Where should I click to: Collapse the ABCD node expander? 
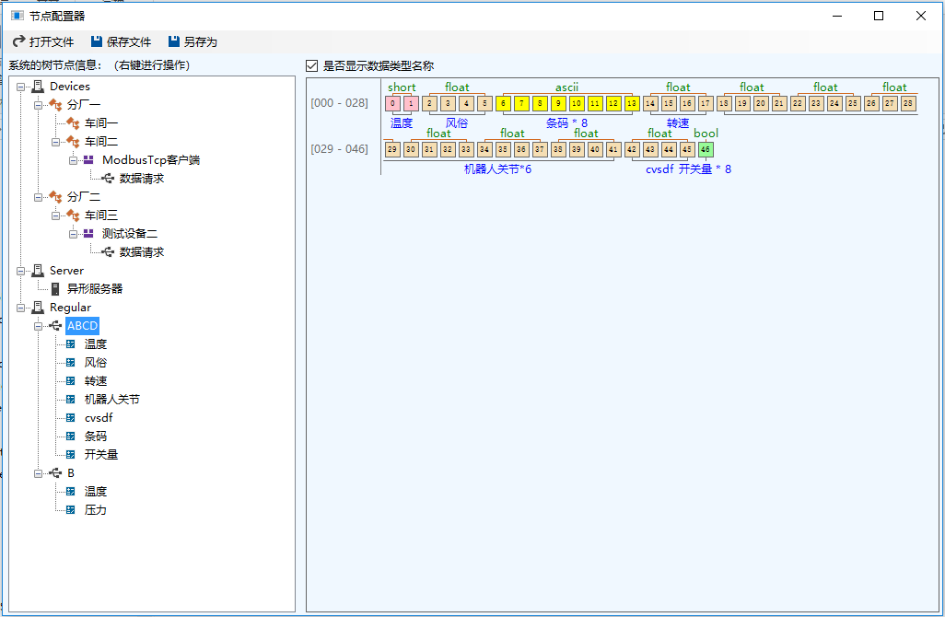point(38,326)
